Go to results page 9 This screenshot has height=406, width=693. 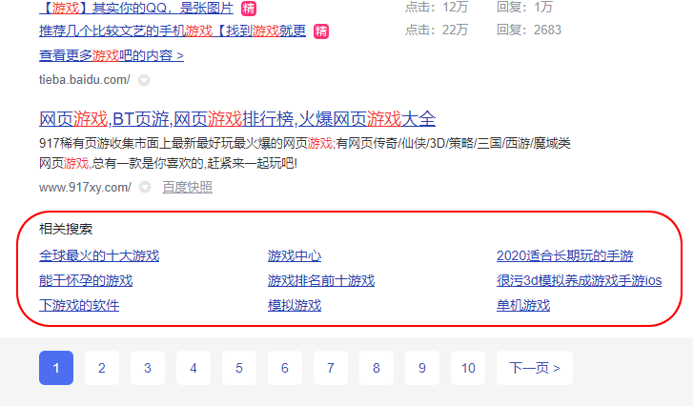click(422, 368)
